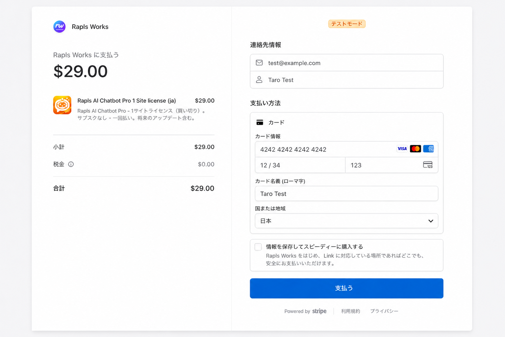Focus the cardholder name field
505x337 pixels.
347,194
